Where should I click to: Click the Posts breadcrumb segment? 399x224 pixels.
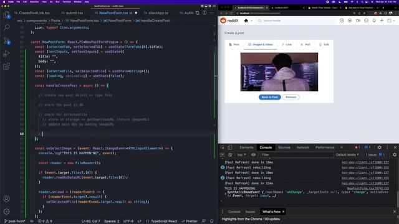[x=55, y=21]
